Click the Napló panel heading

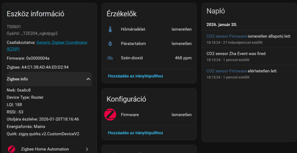point(216,11)
